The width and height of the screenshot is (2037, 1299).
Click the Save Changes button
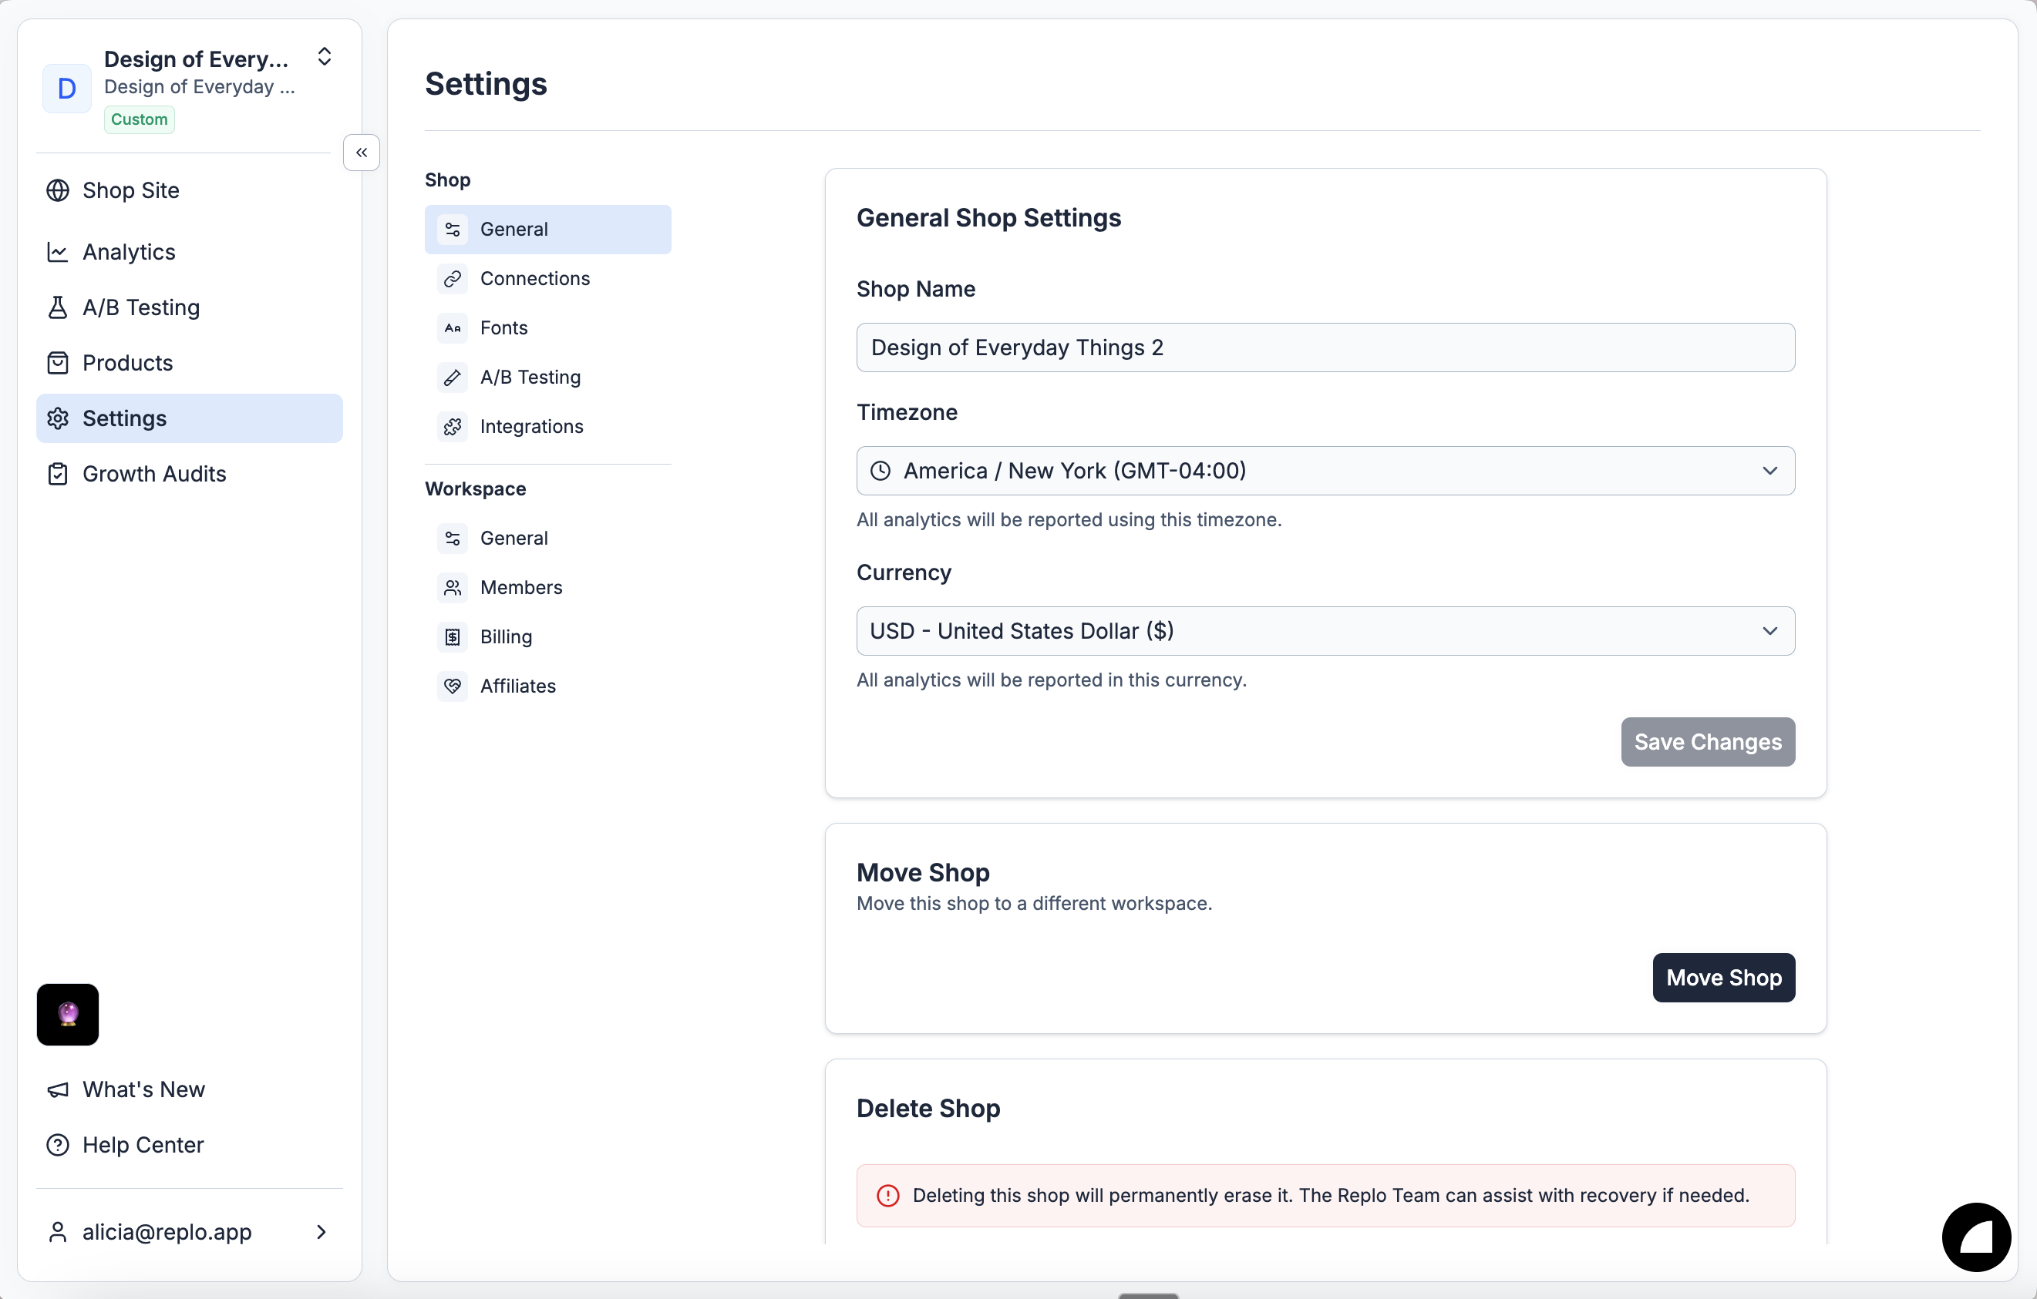point(1707,742)
